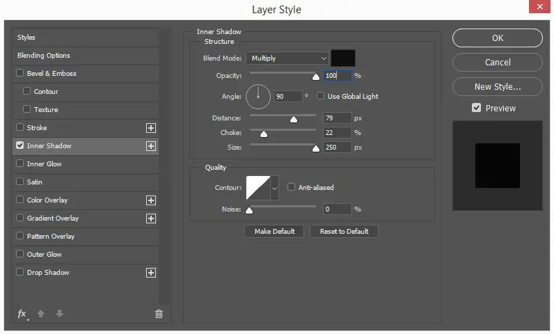
Task: Open the shadow color swatch
Action: (x=342, y=58)
